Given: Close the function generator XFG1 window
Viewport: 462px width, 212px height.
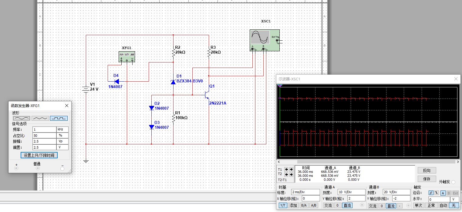Looking at the screenshot, I should click(67, 106).
